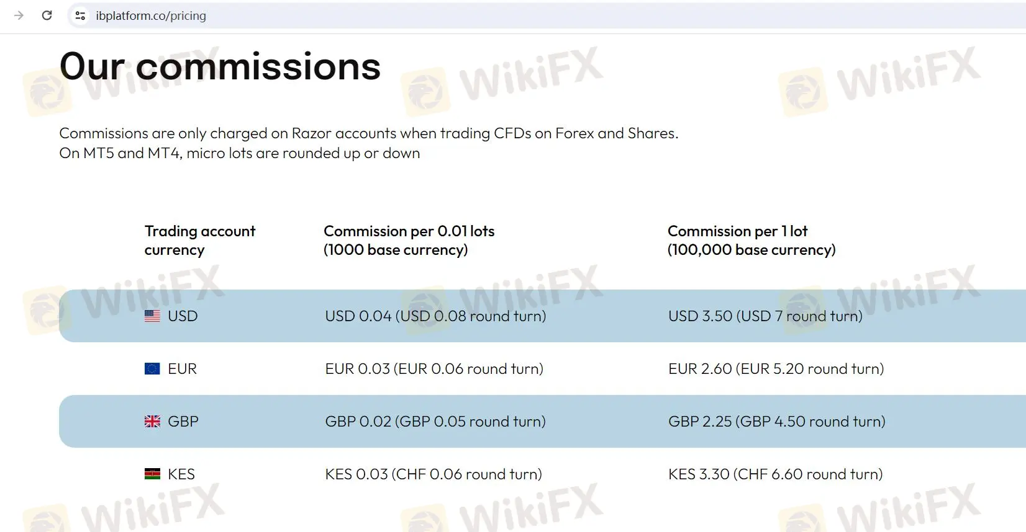Select the USD currency label

point(183,316)
